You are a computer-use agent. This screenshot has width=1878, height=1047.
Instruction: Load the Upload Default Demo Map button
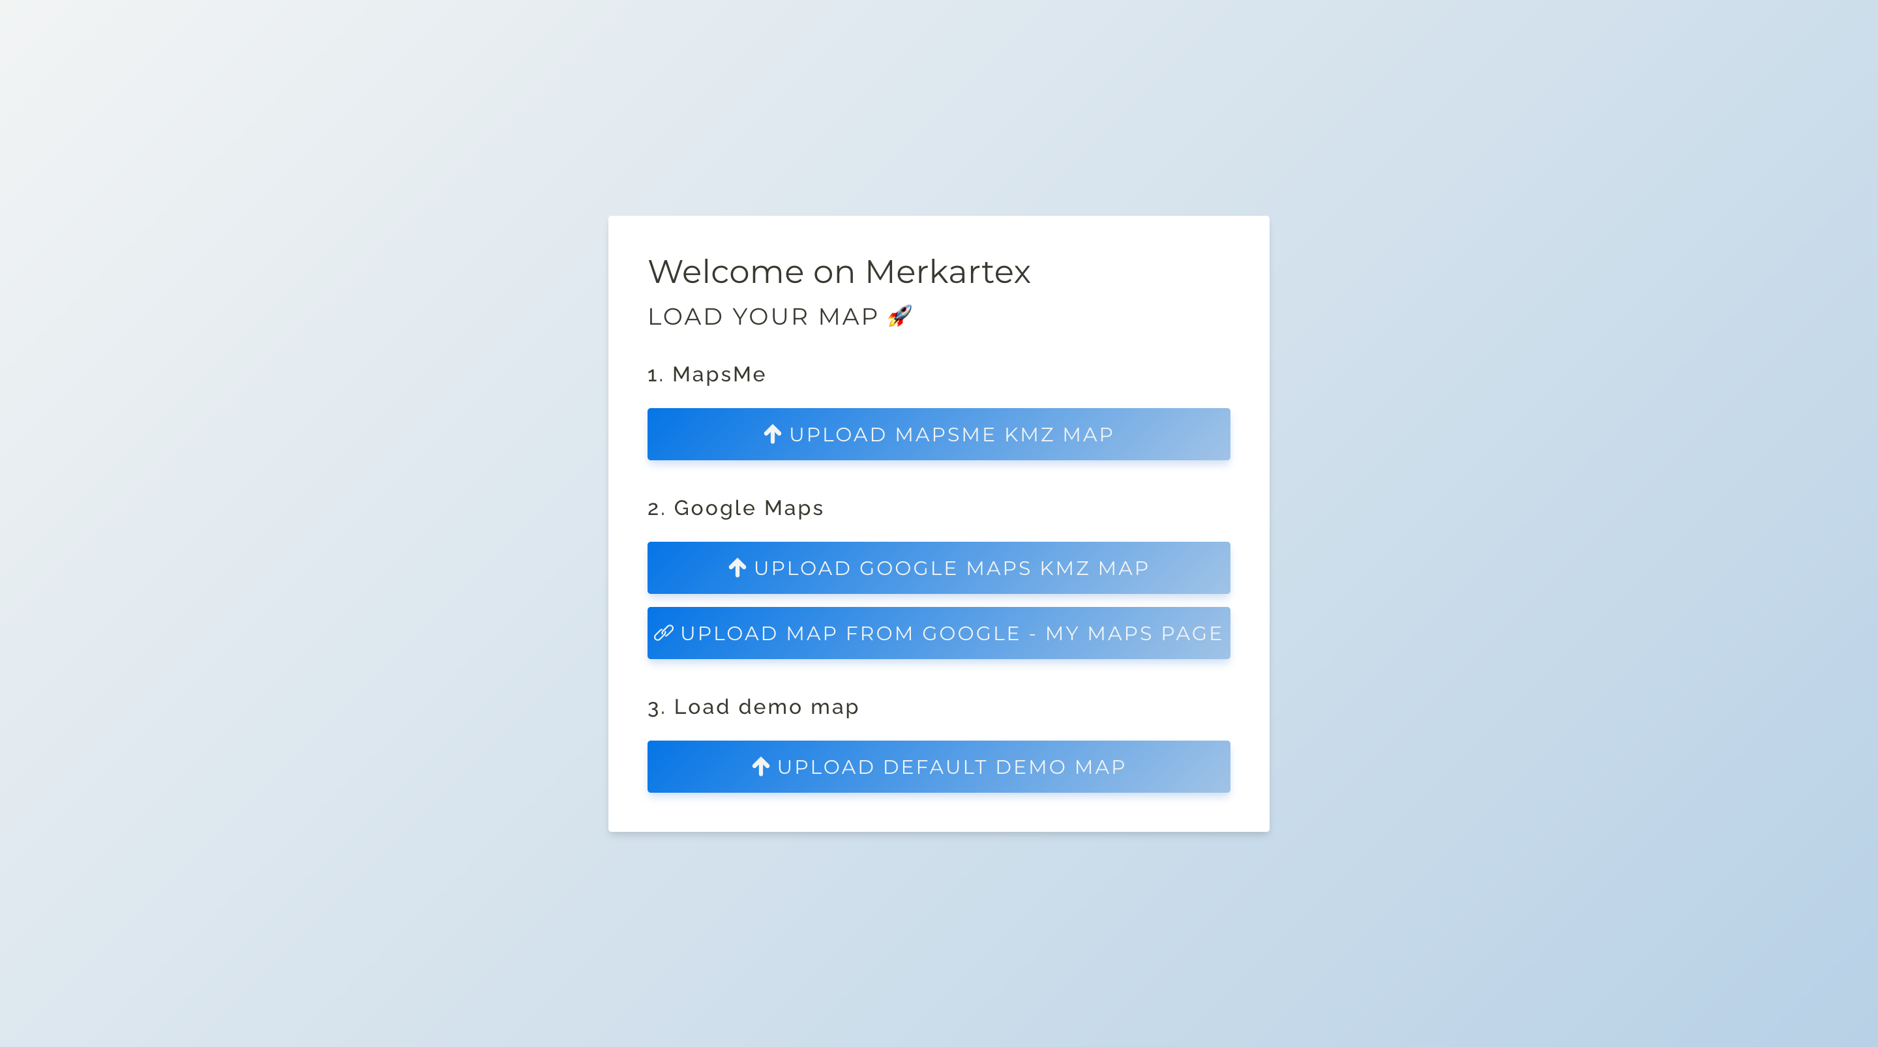click(938, 767)
